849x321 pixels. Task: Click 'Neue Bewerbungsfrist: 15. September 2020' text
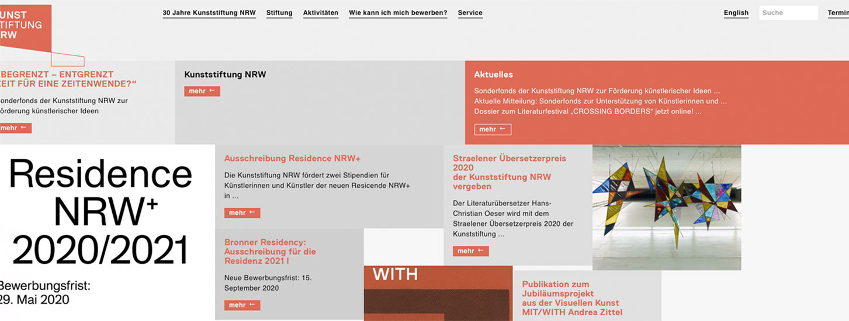(x=268, y=283)
